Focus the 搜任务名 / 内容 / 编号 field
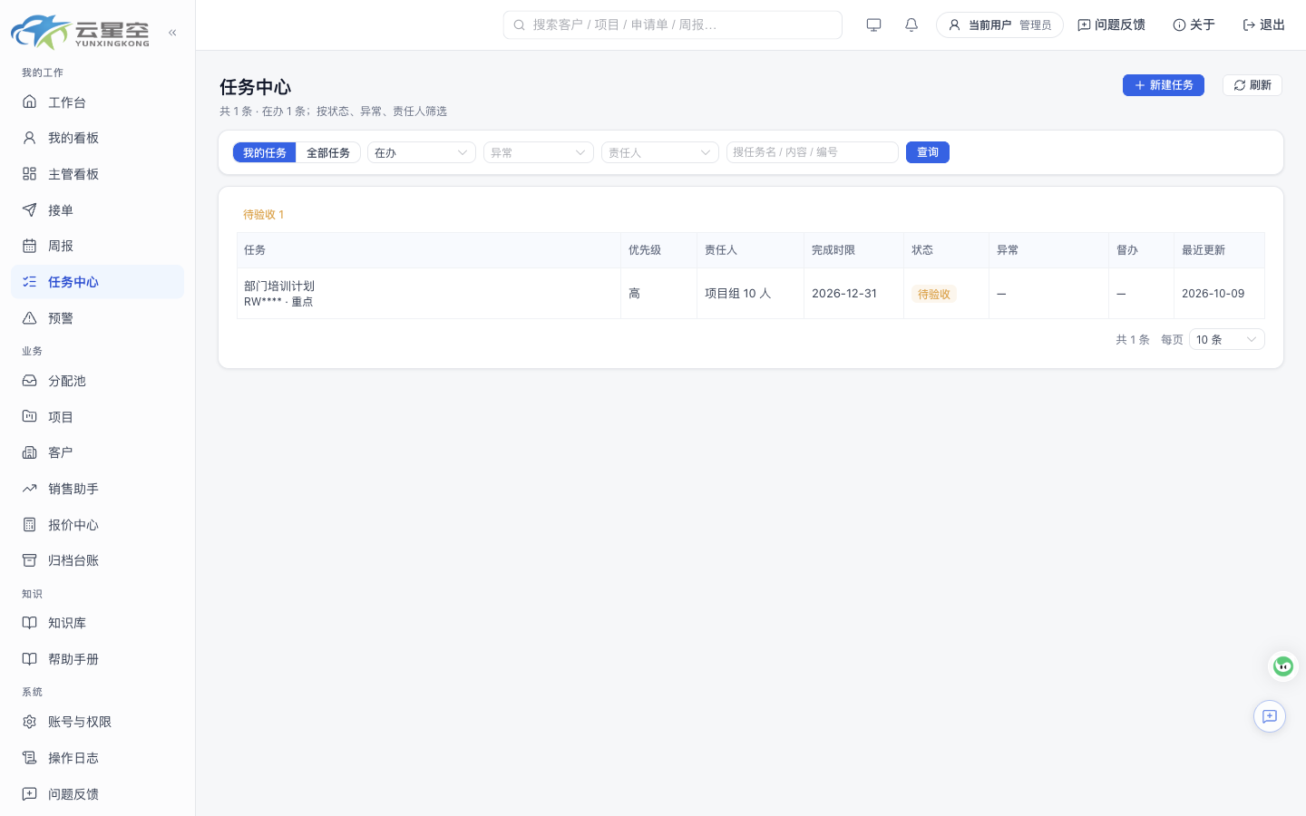Image resolution: width=1306 pixels, height=816 pixels. (x=813, y=152)
